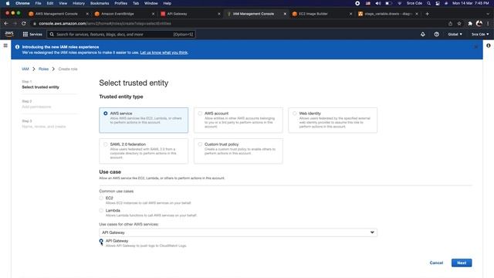494x278 pixels.
Task: Open the Bookmarks menu in menu bar
Action: tap(100, 3)
